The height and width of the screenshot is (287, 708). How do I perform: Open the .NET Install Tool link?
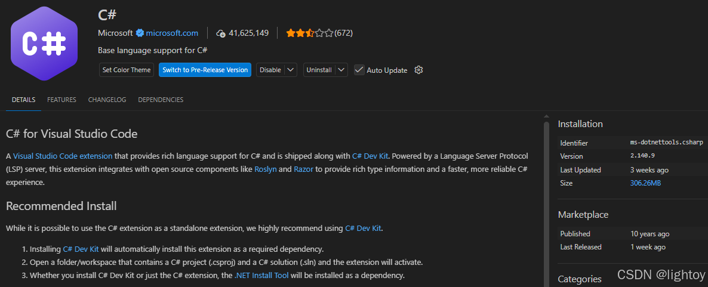(x=262, y=275)
